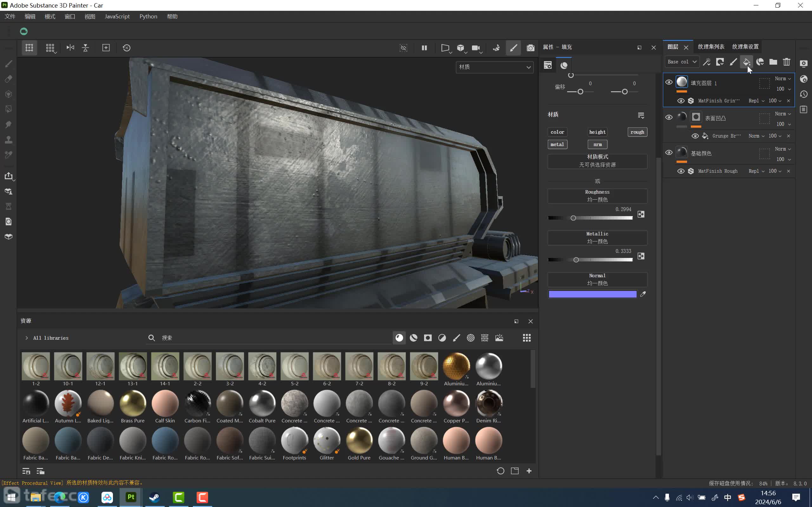The width and height of the screenshot is (812, 507).
Task: Hide the 表面凹凸 layer
Action: [x=669, y=117]
